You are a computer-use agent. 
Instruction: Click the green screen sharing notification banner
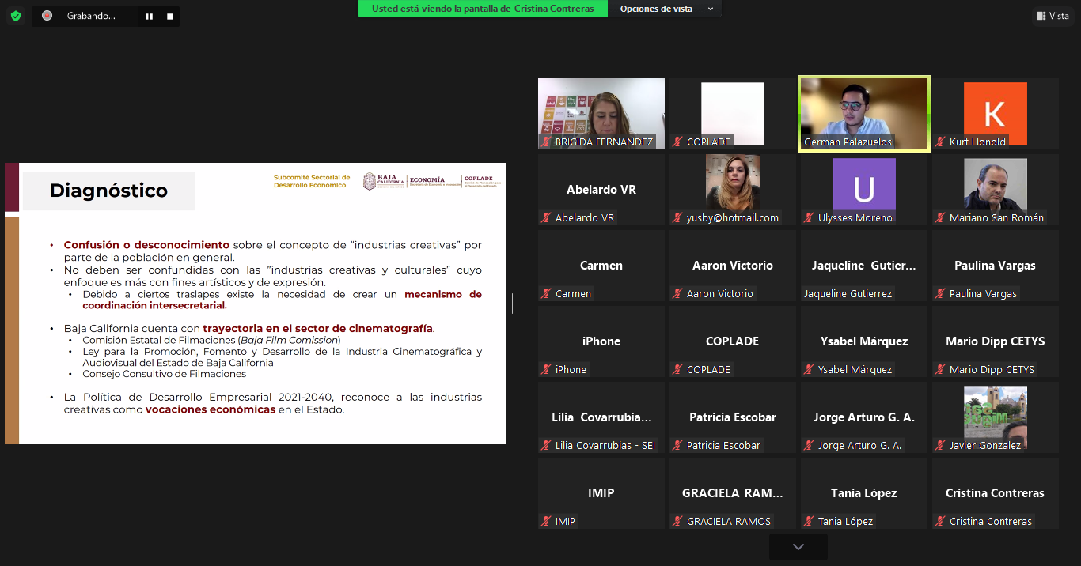483,9
